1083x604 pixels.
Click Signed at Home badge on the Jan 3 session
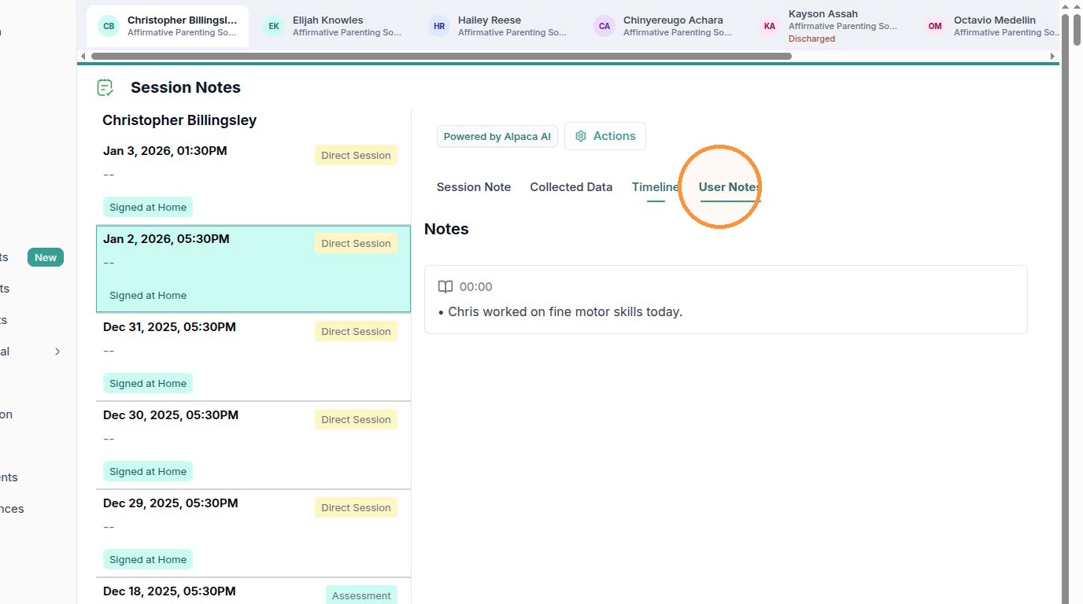[148, 208]
